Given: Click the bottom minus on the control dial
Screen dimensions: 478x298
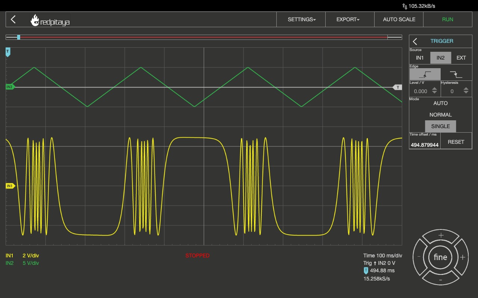Looking at the screenshot, I should point(441,279).
